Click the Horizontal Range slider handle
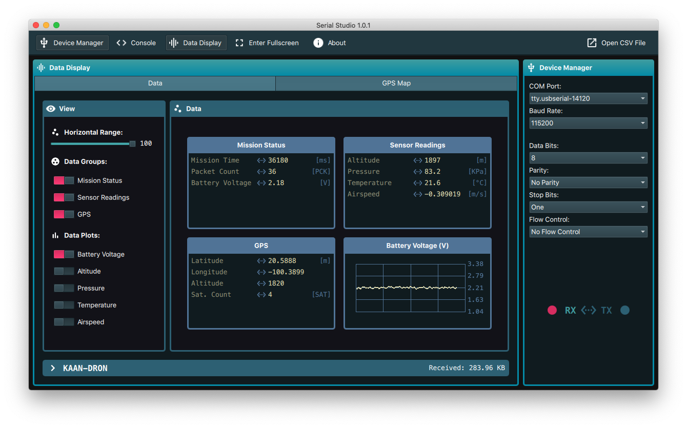This screenshot has width=687, height=428. (x=132, y=144)
